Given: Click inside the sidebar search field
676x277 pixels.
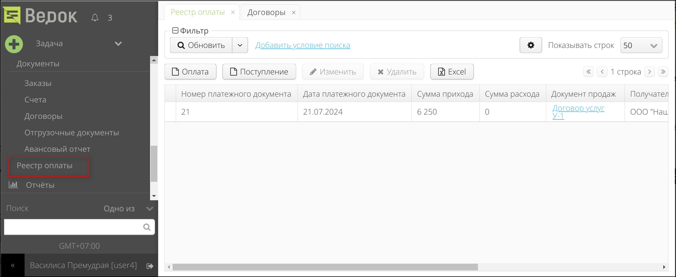Looking at the screenshot, I should [72, 227].
